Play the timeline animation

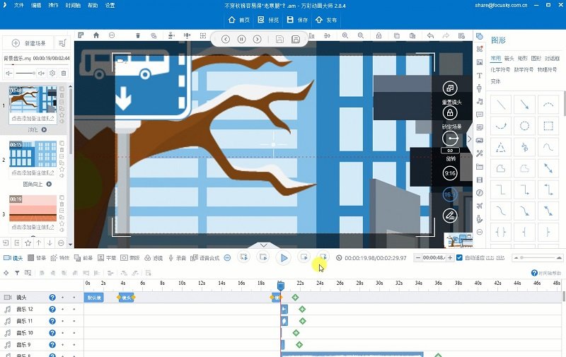point(284,258)
